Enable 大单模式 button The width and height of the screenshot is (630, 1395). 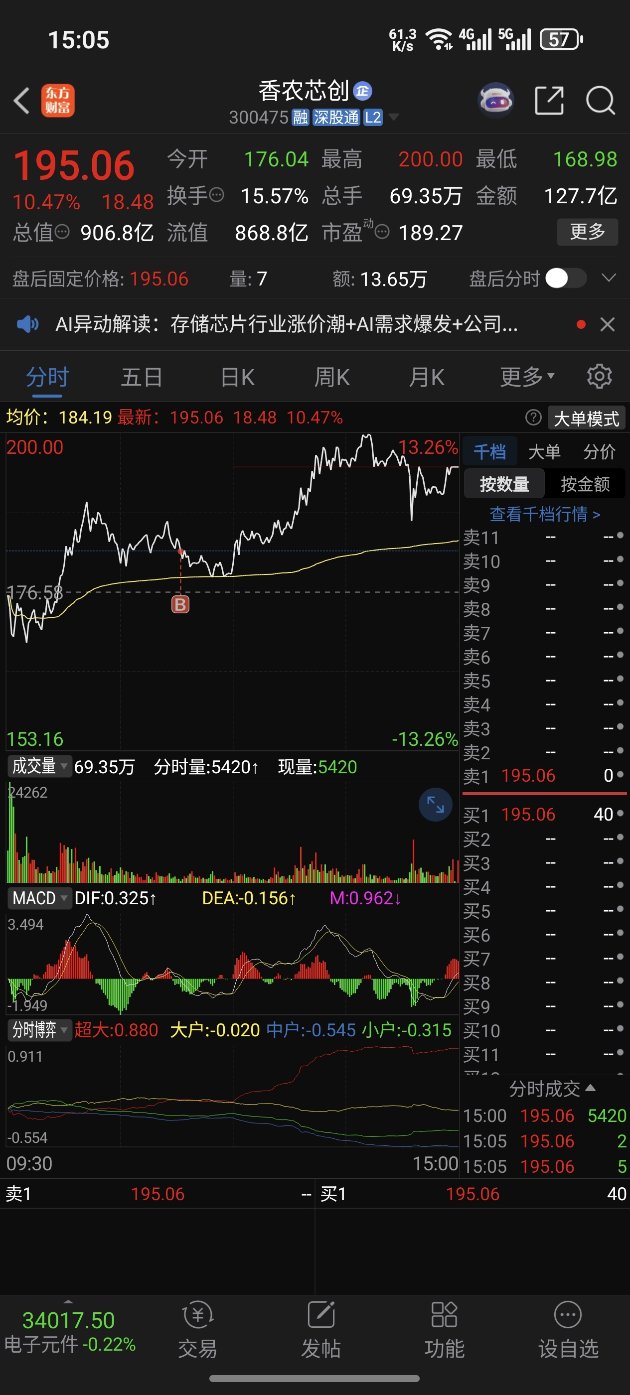(586, 418)
